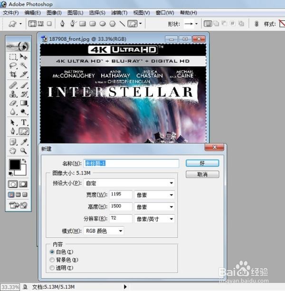
Task: Click the 样式 style swatch
Action: tap(282, 24)
